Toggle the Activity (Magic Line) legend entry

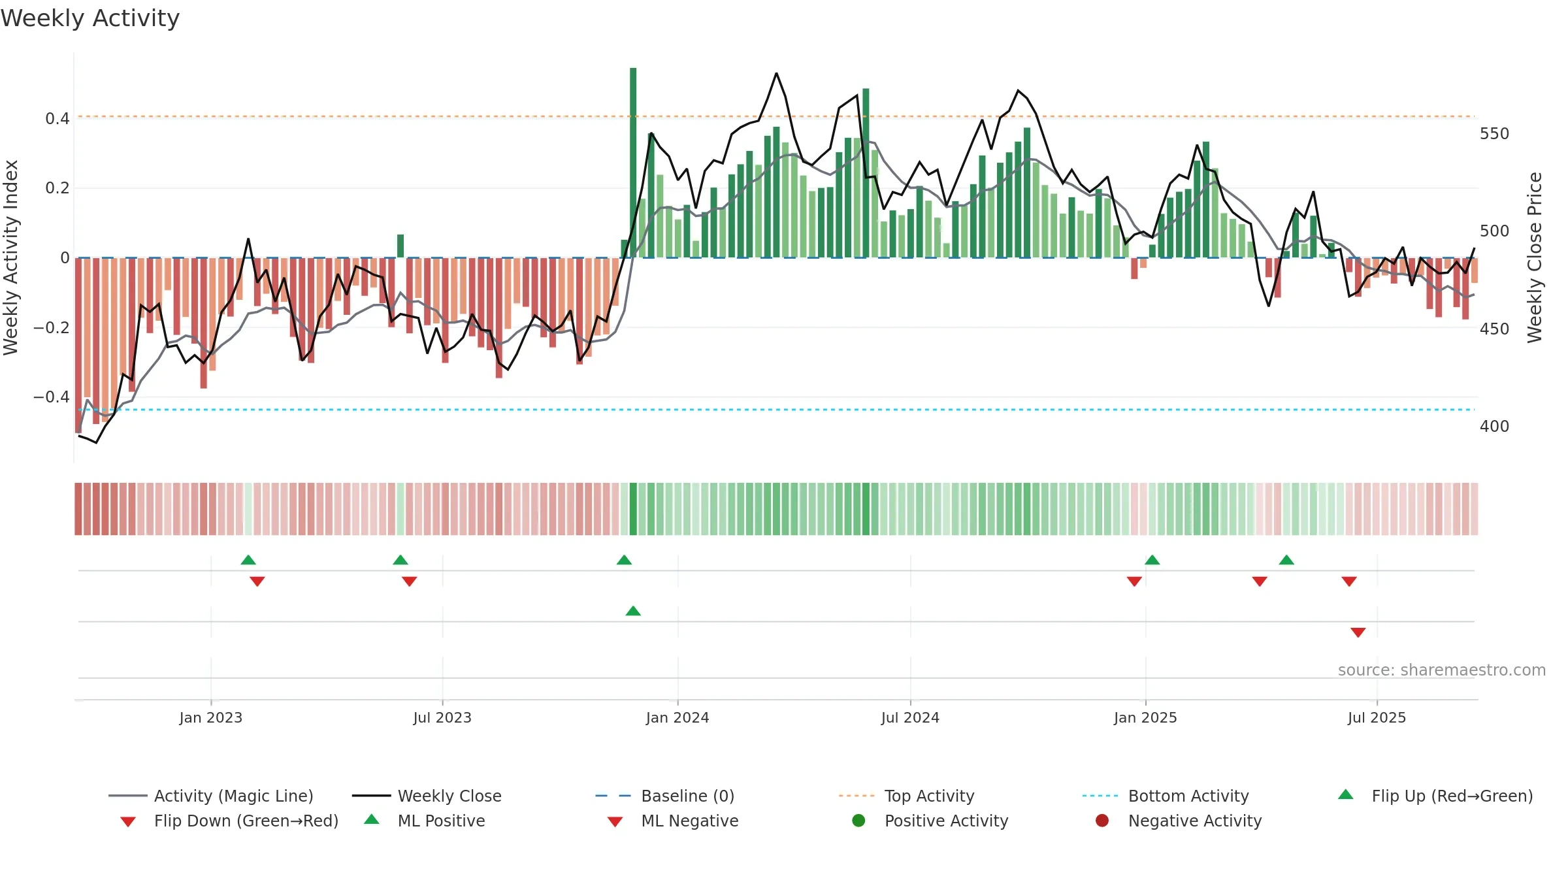pos(211,796)
